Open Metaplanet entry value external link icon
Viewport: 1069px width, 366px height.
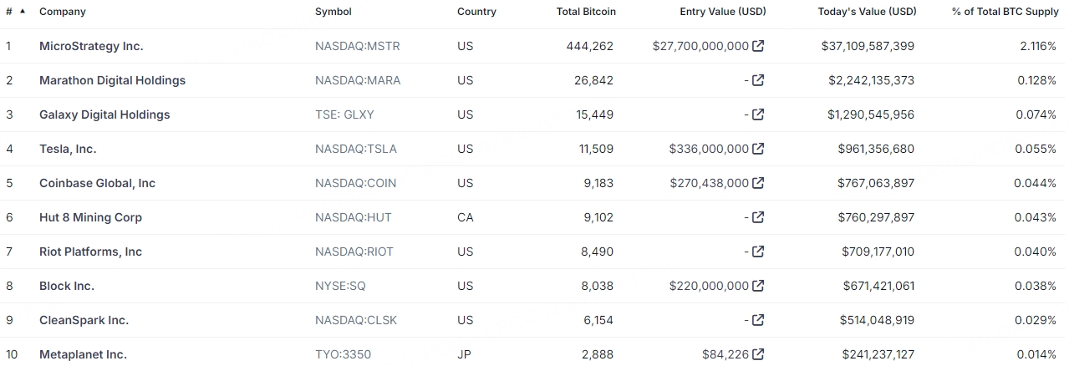pyautogui.click(x=758, y=354)
